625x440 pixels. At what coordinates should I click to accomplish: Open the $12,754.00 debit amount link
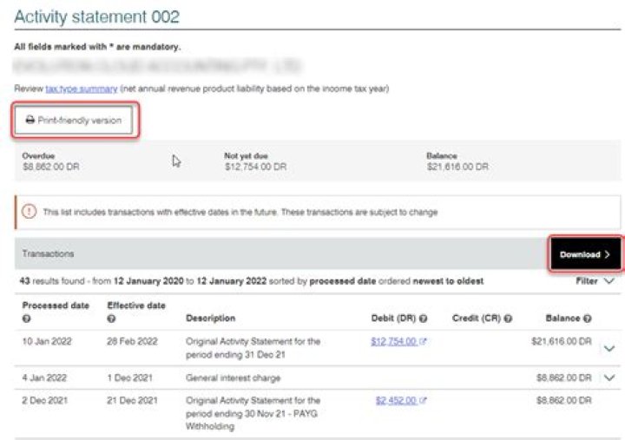coord(393,342)
